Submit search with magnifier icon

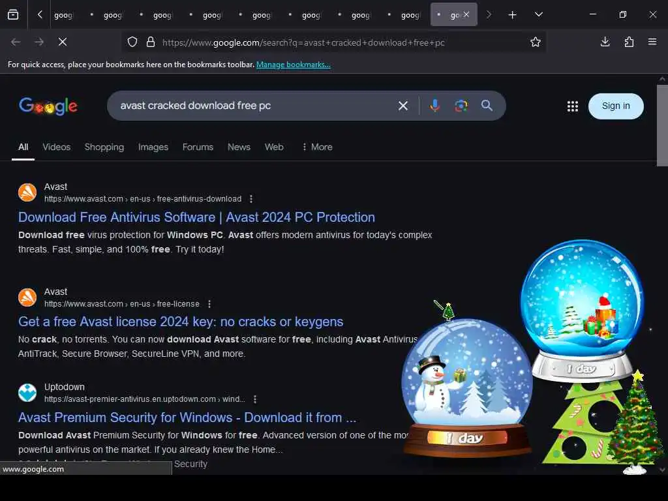click(x=487, y=106)
